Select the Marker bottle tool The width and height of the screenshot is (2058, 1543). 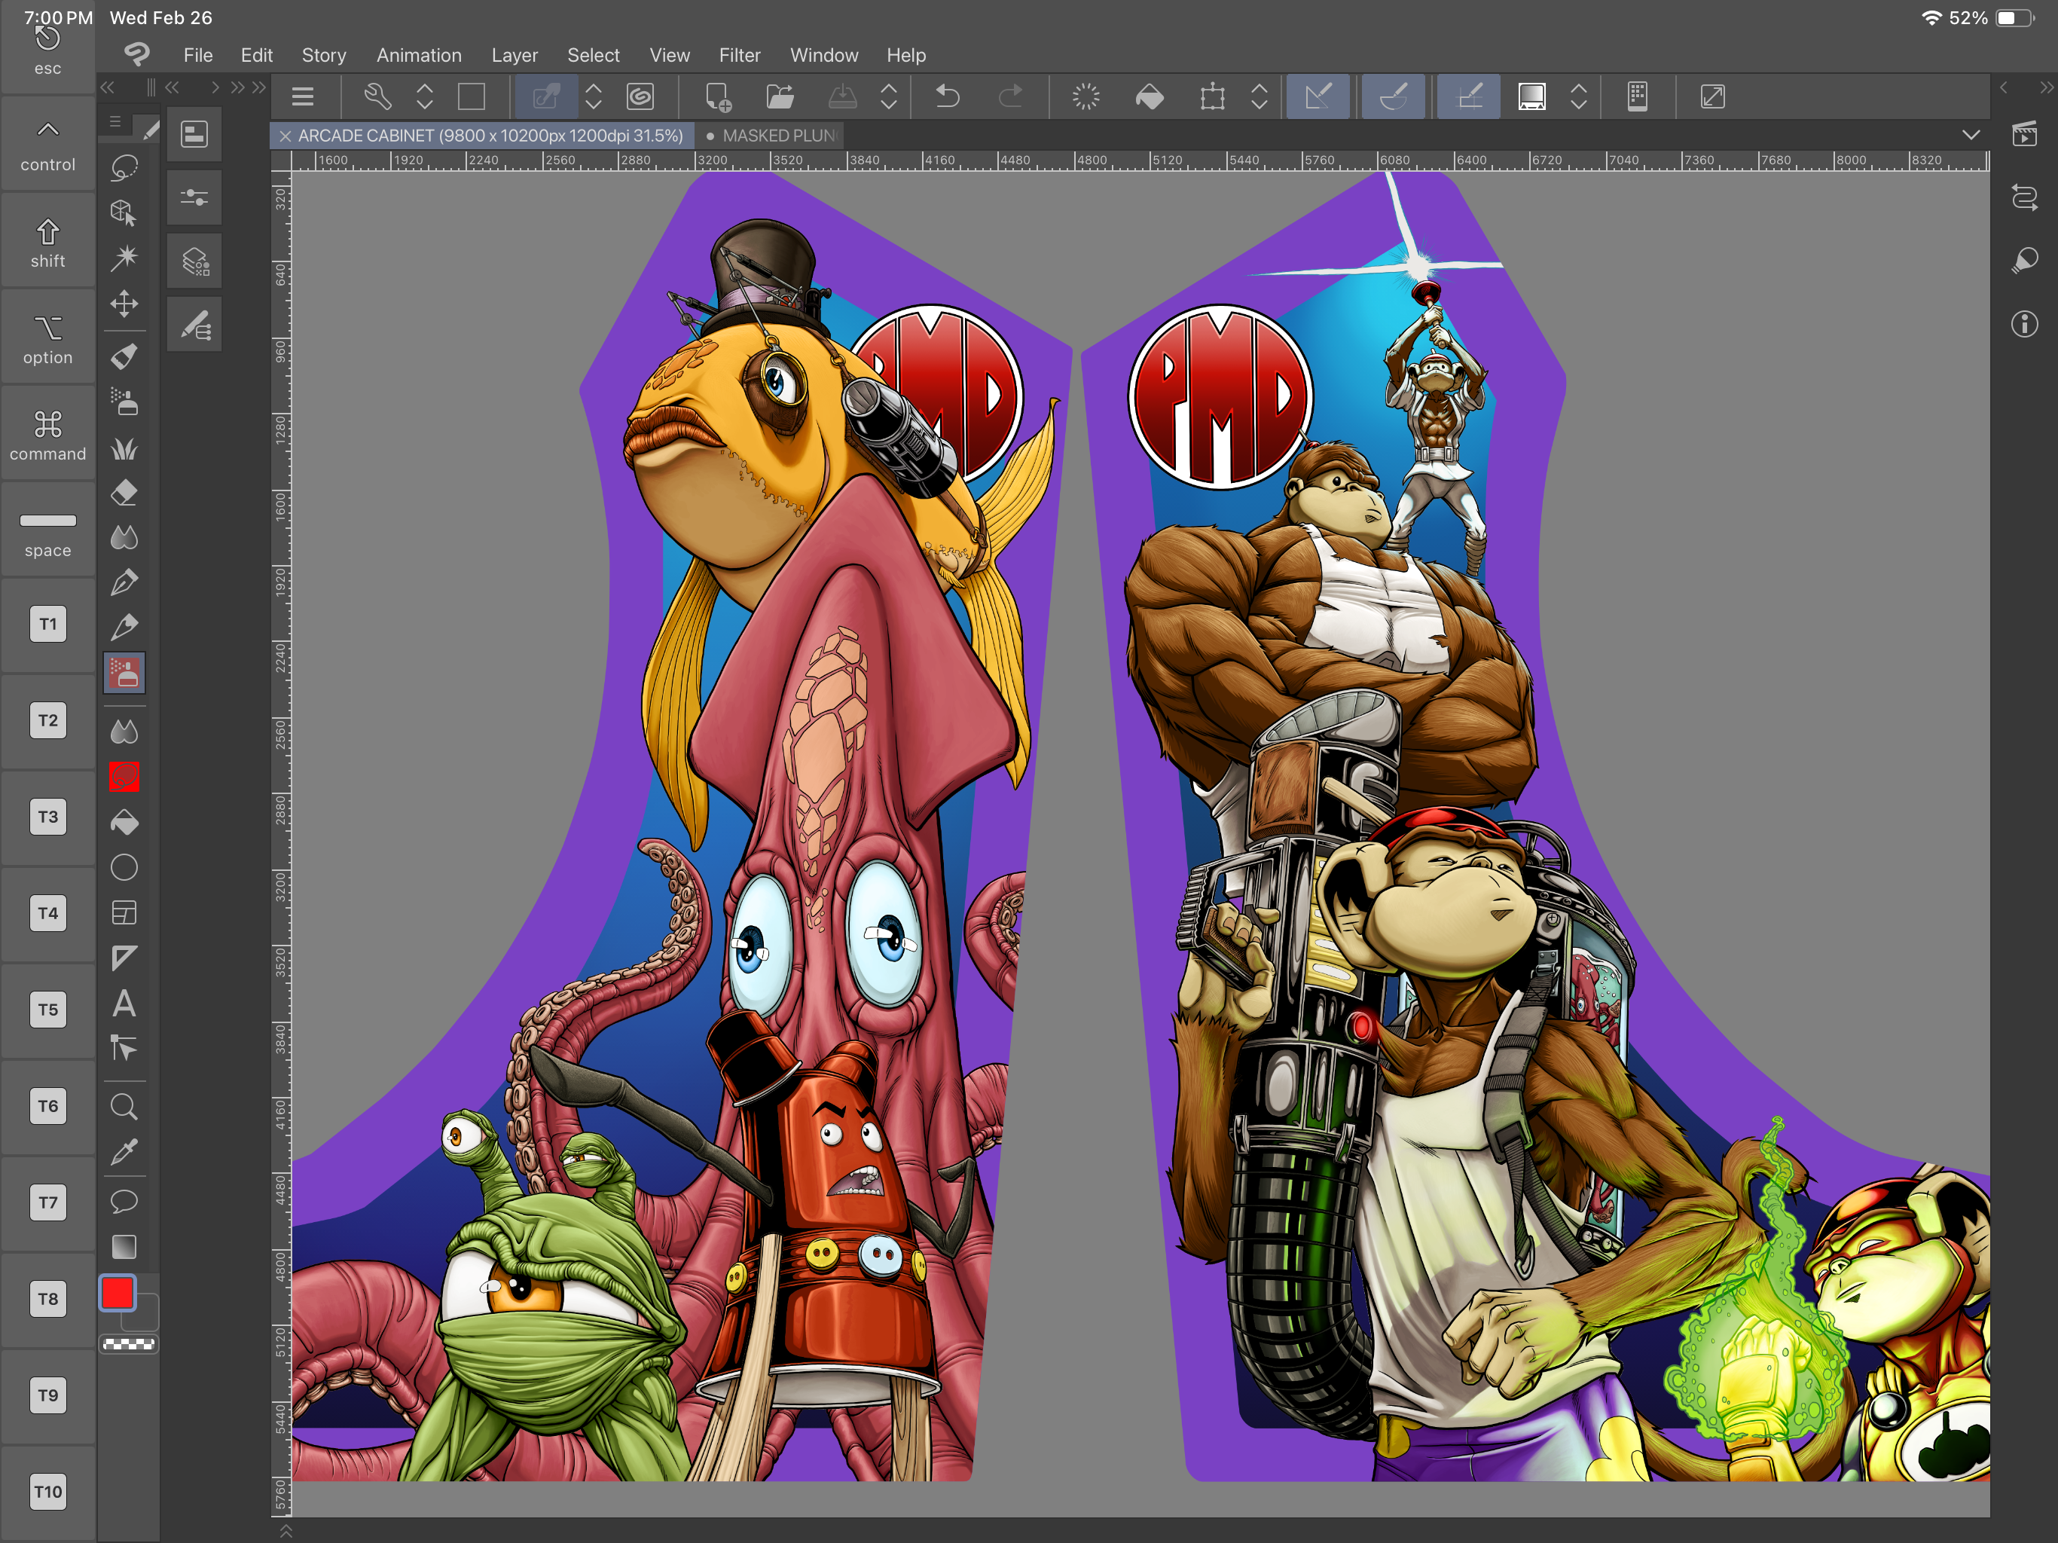click(124, 356)
